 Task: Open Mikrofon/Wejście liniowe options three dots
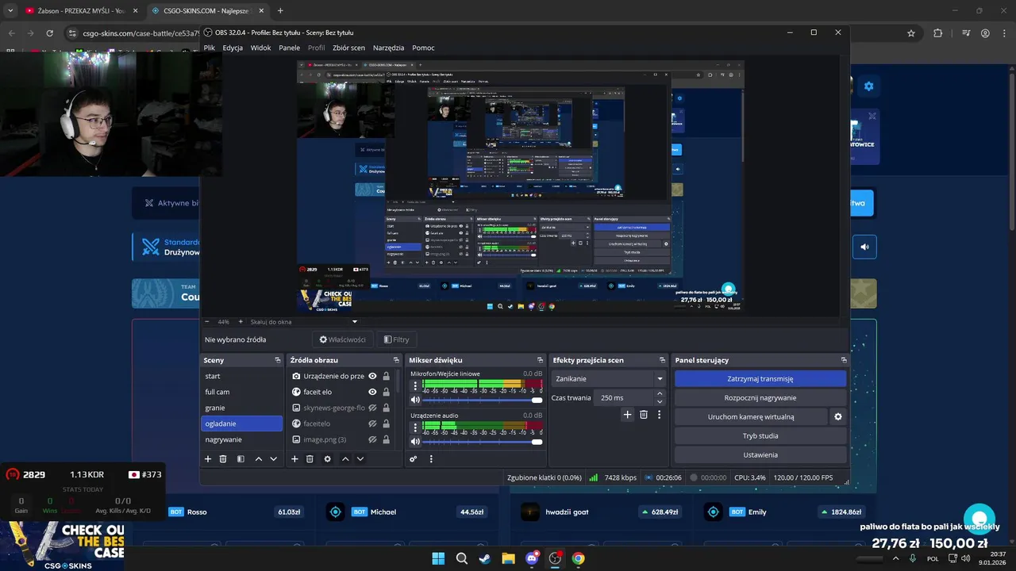click(x=414, y=386)
